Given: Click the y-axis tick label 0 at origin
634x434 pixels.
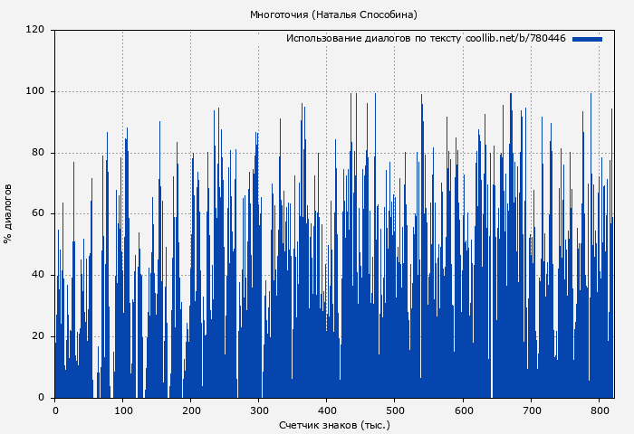Looking at the screenshot, I should (x=41, y=398).
